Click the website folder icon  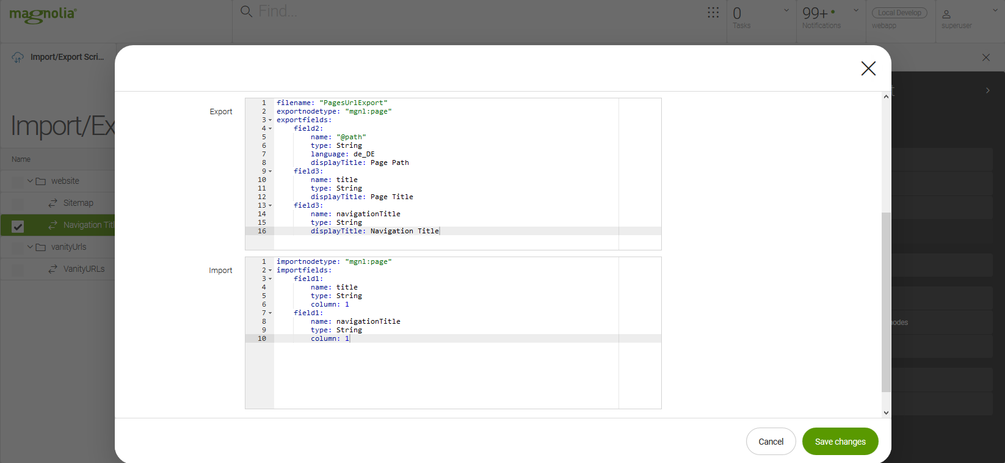click(41, 181)
